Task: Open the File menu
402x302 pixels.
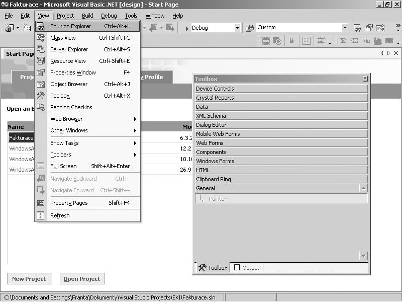Action: 9,16
